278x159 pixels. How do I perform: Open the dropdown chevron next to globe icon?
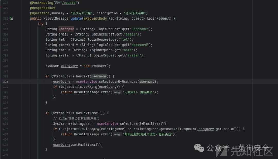pos(59,3)
